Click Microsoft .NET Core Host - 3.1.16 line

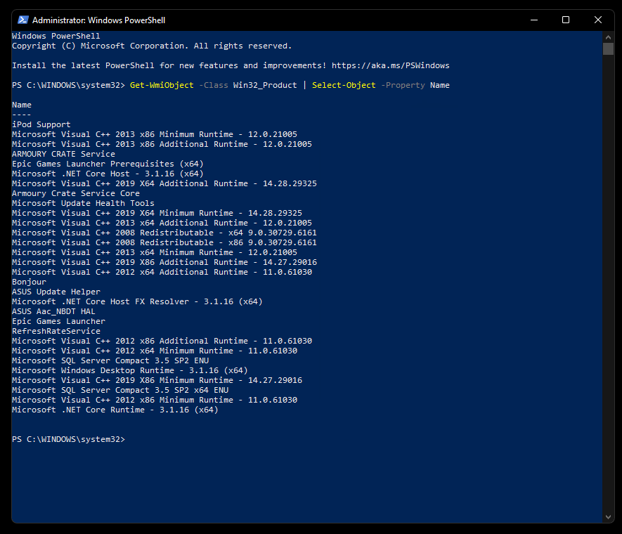point(108,174)
